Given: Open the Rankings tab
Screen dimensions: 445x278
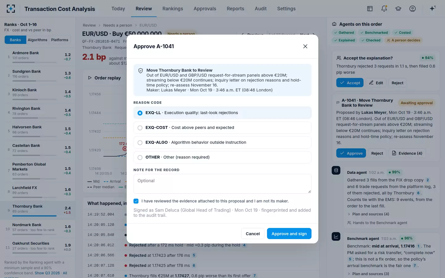Looking at the screenshot, I should (173, 9).
